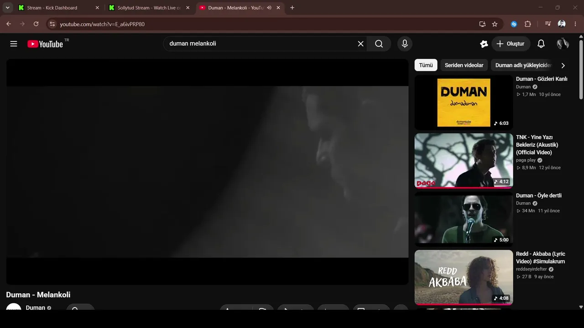Click the '8,9 Mn 12 yıl önce' text

(x=538, y=168)
